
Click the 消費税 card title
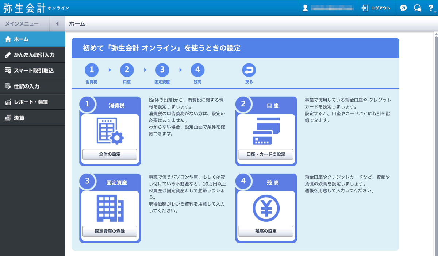click(x=117, y=105)
